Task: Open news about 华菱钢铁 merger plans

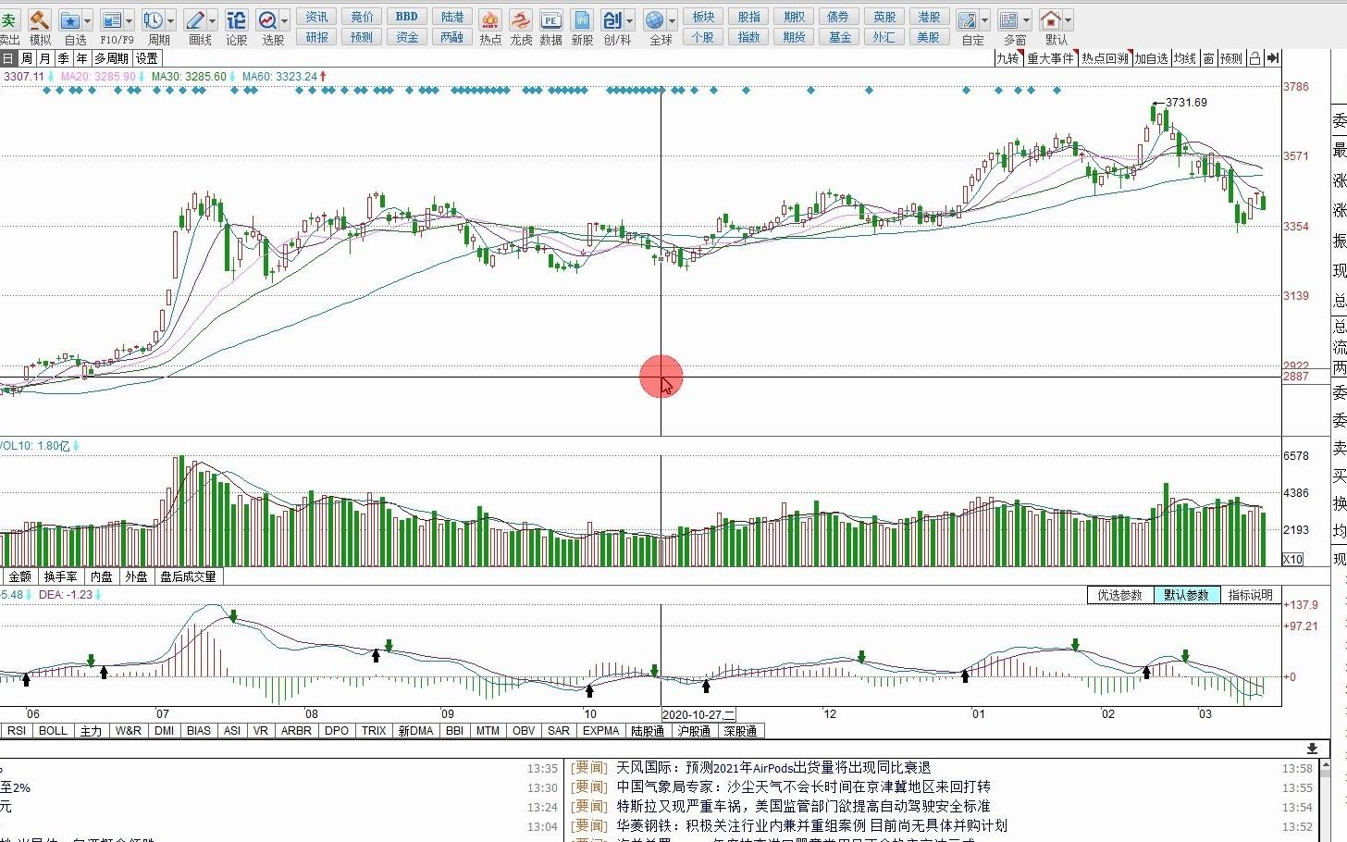Action: [811, 825]
